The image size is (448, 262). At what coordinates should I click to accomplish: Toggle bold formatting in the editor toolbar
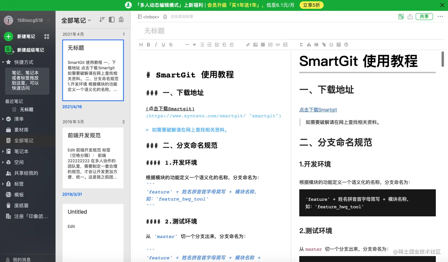pos(148,45)
